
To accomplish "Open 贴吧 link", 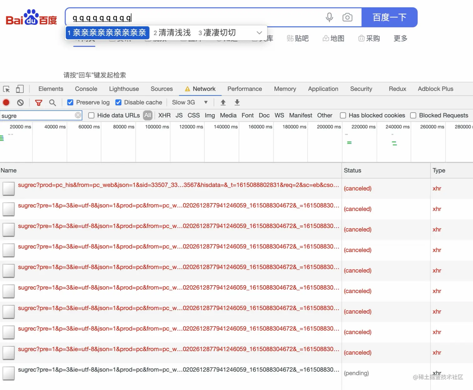I will click(298, 38).
